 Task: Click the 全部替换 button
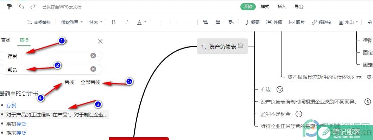[90, 82]
